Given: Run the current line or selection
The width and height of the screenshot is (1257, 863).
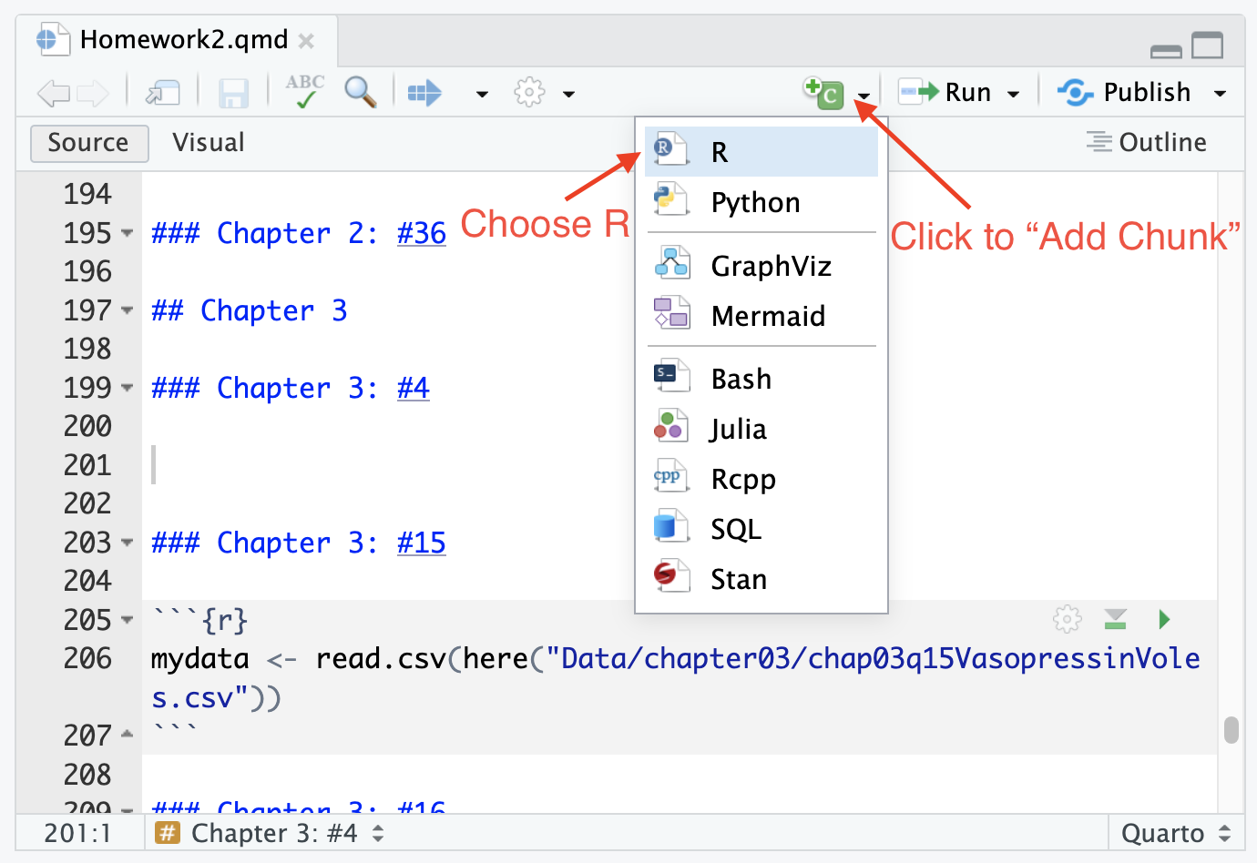Looking at the screenshot, I should point(945,92).
